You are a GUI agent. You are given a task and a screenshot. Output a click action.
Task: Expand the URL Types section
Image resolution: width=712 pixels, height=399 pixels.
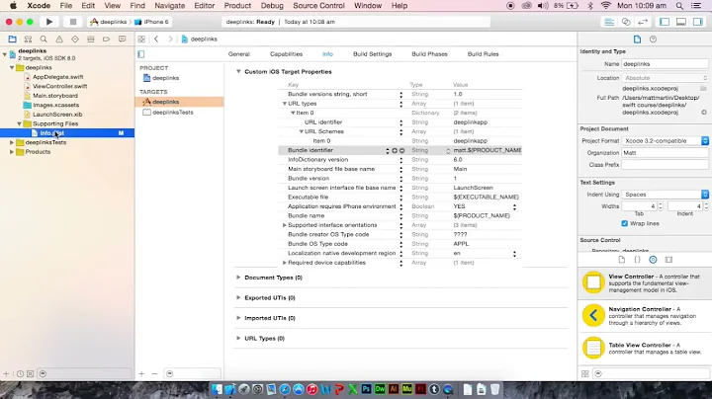point(238,338)
